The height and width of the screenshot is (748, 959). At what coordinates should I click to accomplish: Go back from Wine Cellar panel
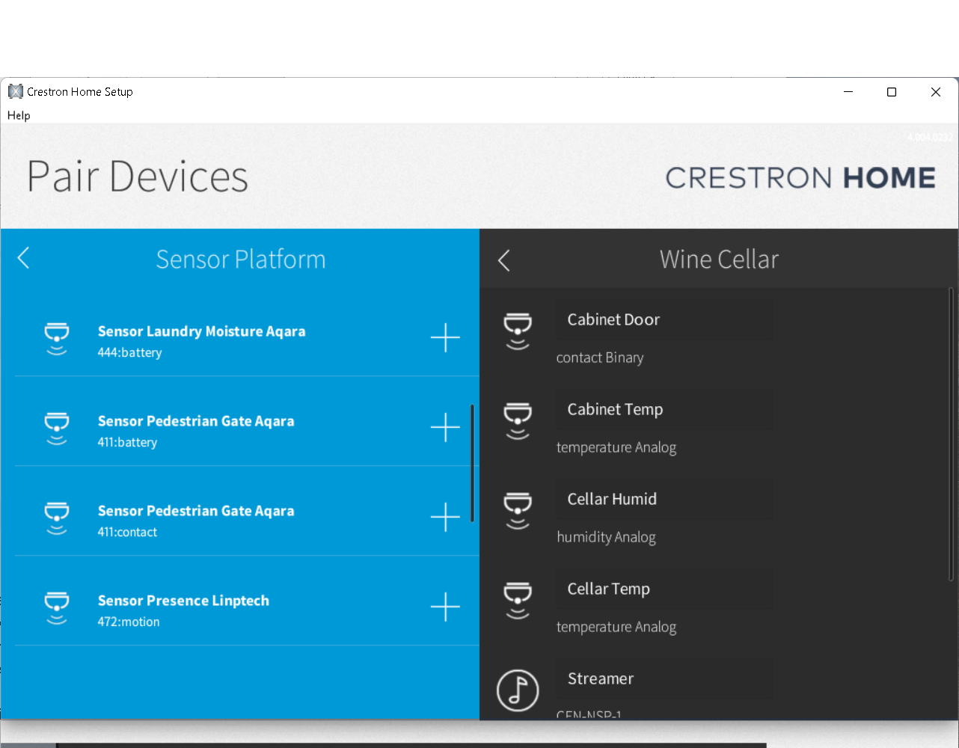(x=504, y=260)
